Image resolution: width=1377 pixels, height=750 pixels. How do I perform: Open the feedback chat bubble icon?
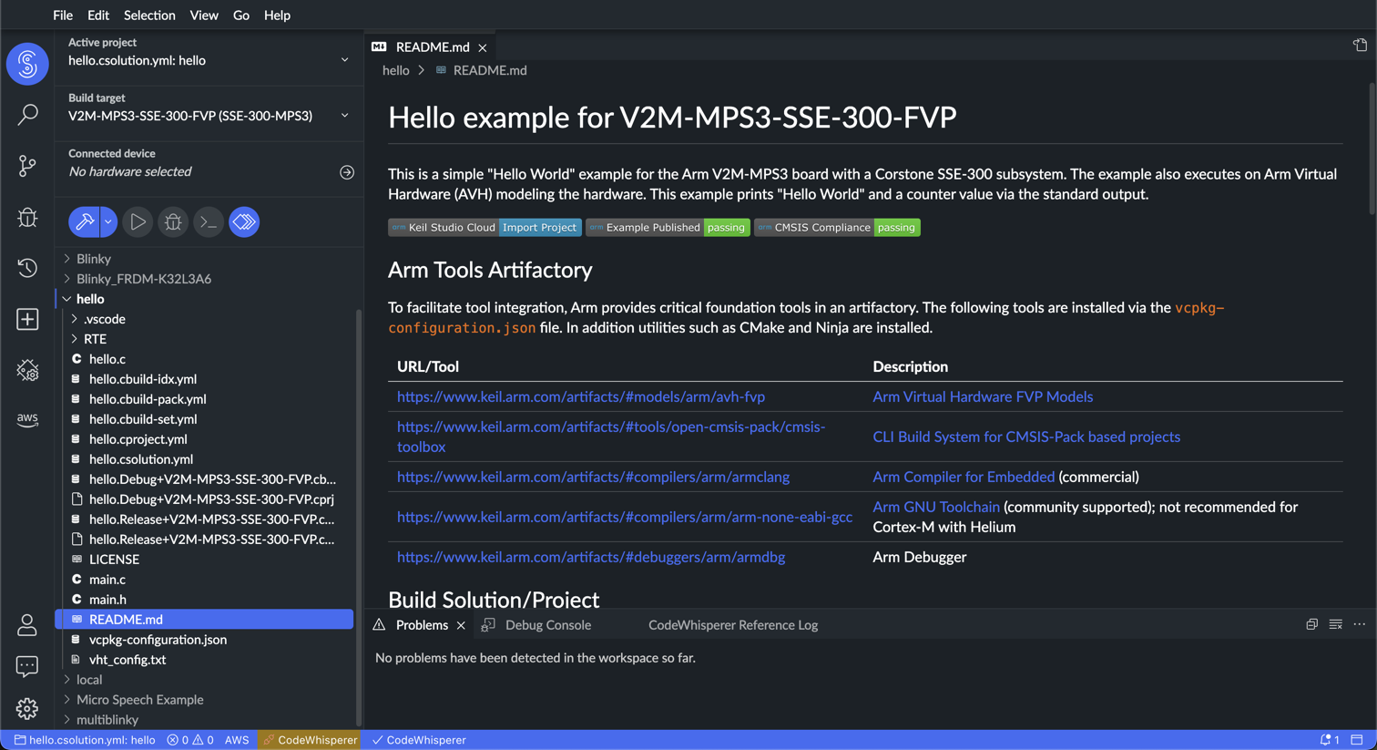click(x=27, y=666)
